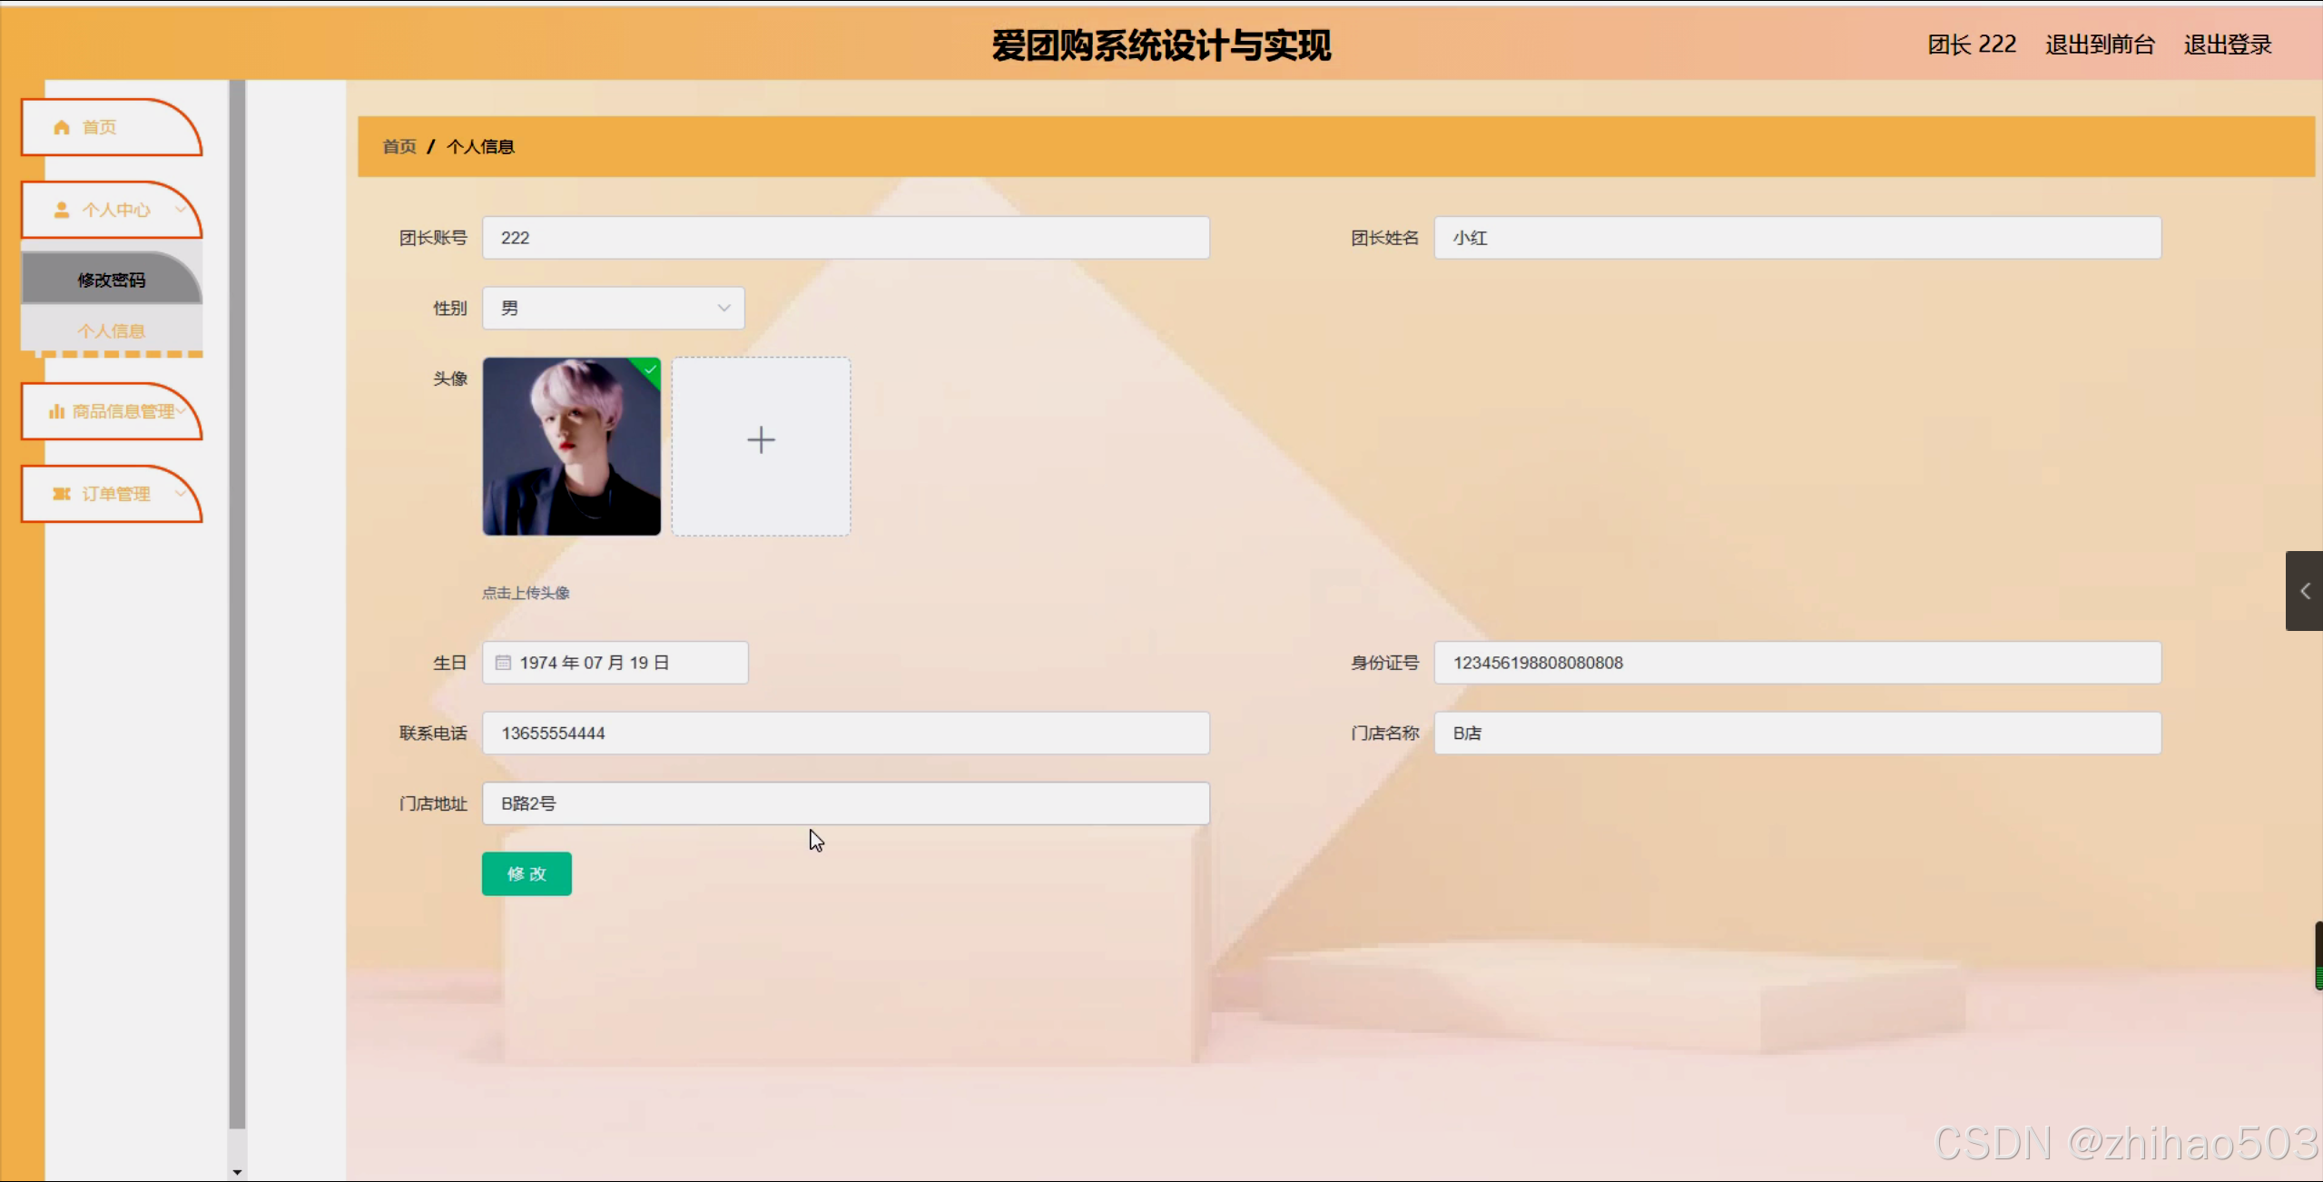Click the 联系电话 input field
Viewport: 2323px width, 1182px height.
pos(845,734)
